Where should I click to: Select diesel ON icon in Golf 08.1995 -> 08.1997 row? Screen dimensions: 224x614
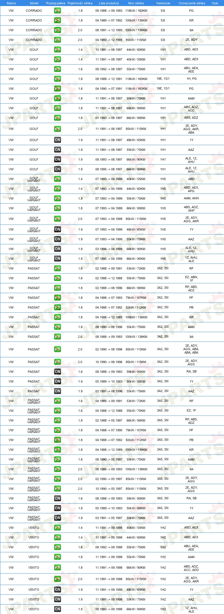click(57, 169)
